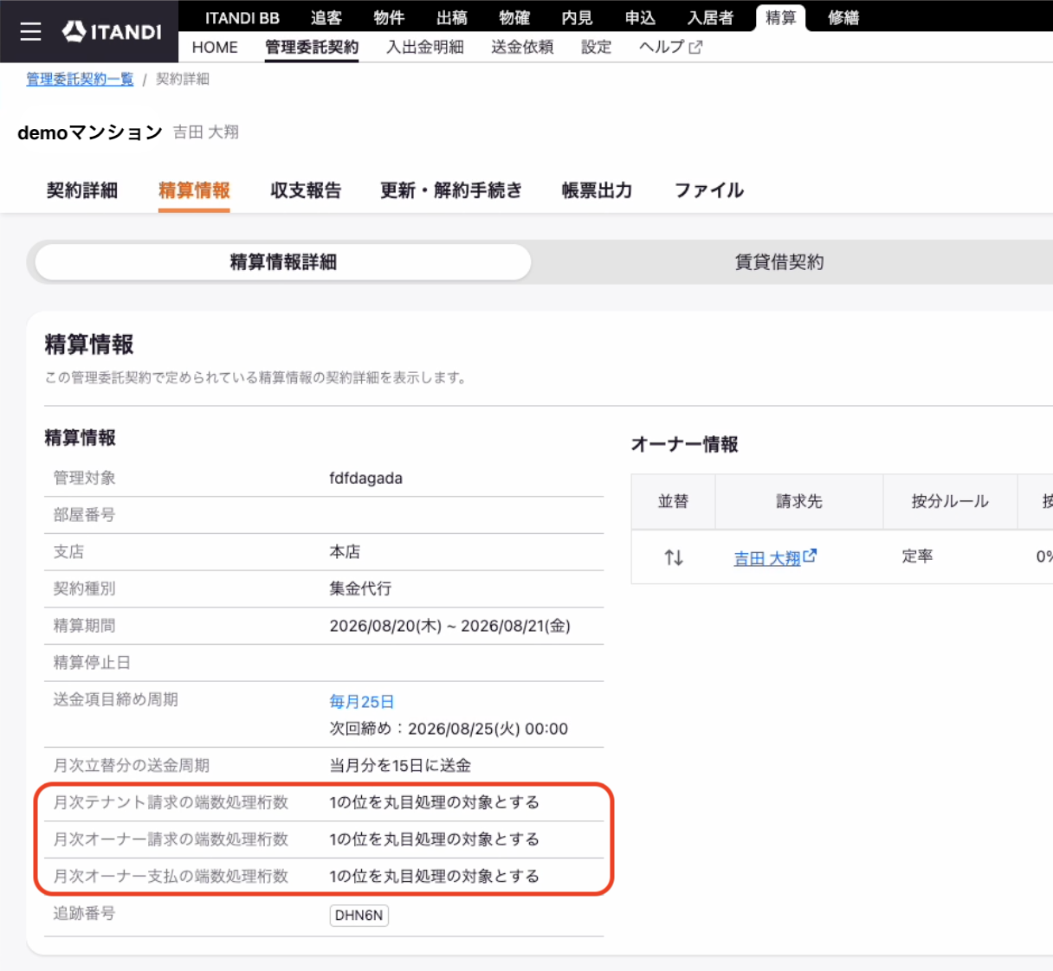Click the 部屋番号 label
The image size is (1053, 971).
coord(84,515)
